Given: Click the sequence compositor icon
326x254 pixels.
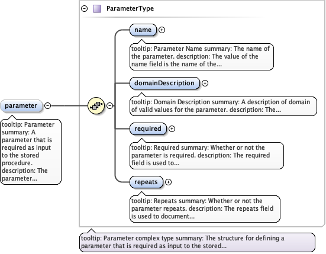Looking at the screenshot, I should [96, 105].
